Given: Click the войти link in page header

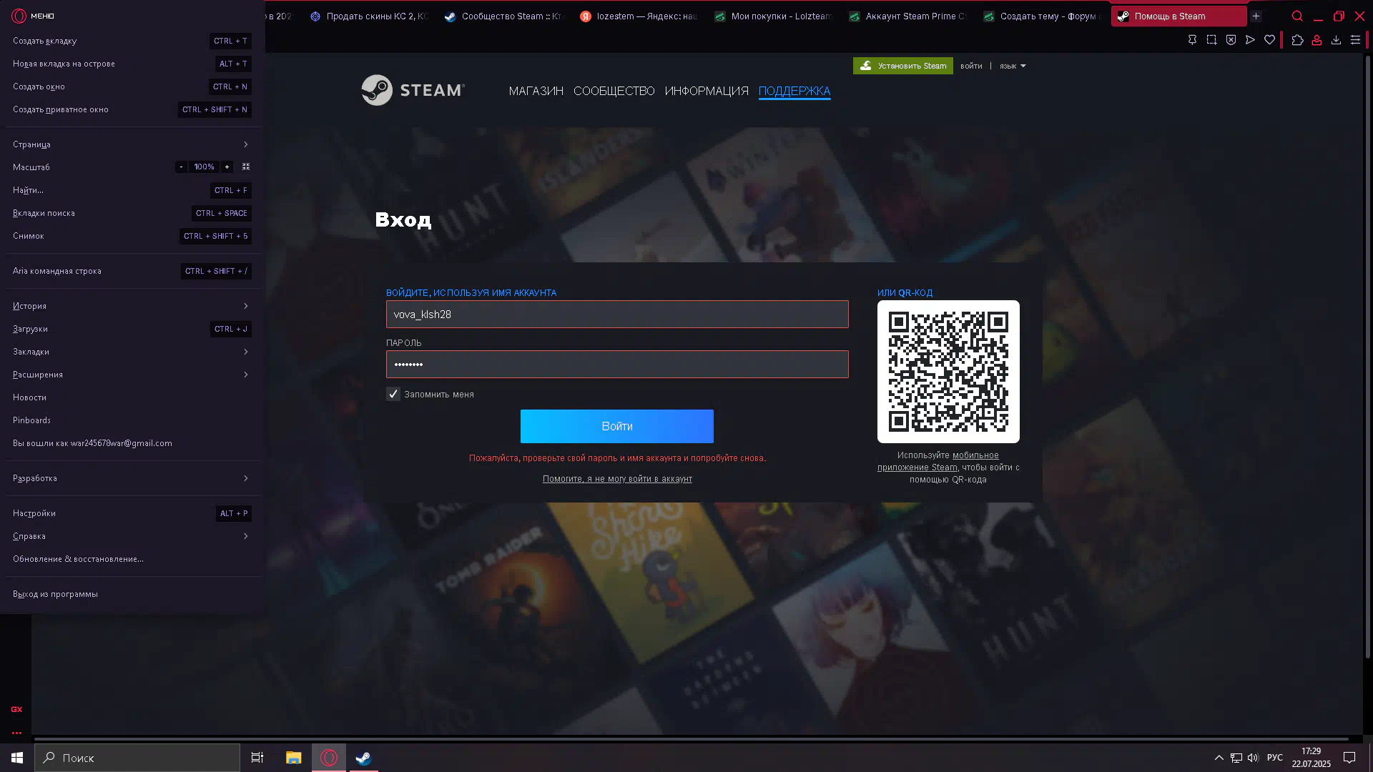Looking at the screenshot, I should [x=971, y=66].
